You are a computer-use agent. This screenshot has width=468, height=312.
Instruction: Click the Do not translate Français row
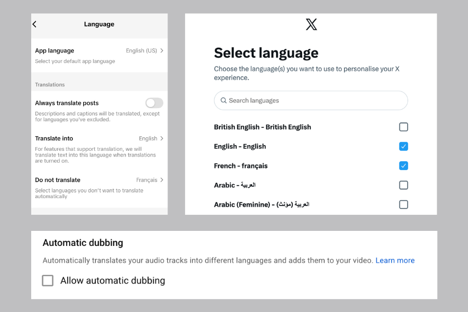tap(99, 180)
